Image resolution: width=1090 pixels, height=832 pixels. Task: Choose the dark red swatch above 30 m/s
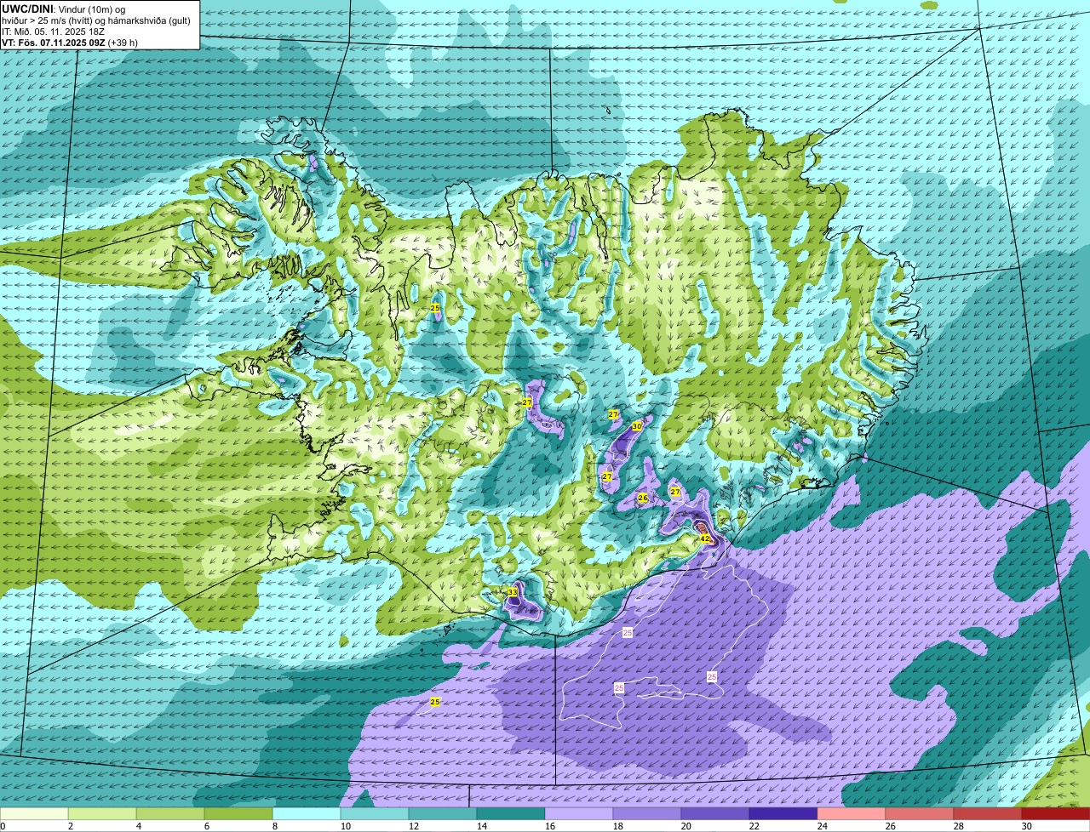click(x=1056, y=814)
